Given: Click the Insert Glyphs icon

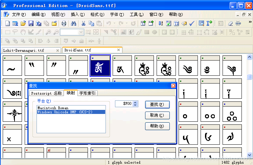Looking at the screenshot, I should click(x=151, y=23).
